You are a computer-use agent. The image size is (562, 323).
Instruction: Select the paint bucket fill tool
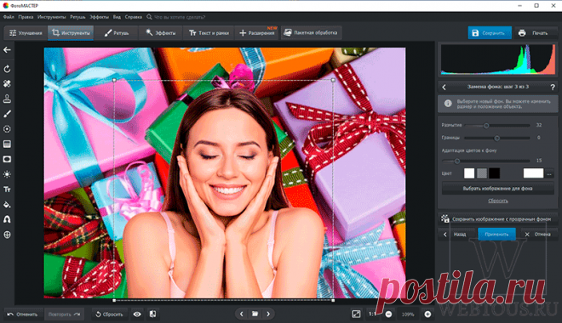pos(7,205)
